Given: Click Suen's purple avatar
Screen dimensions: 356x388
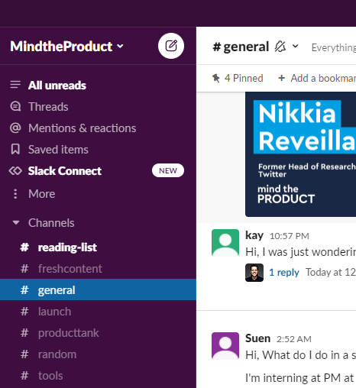Looking at the screenshot, I should click(x=225, y=346).
